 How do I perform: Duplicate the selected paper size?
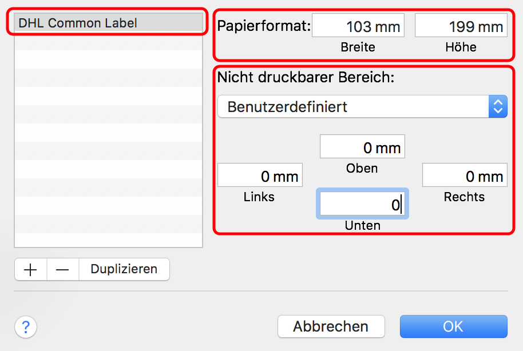tap(124, 269)
